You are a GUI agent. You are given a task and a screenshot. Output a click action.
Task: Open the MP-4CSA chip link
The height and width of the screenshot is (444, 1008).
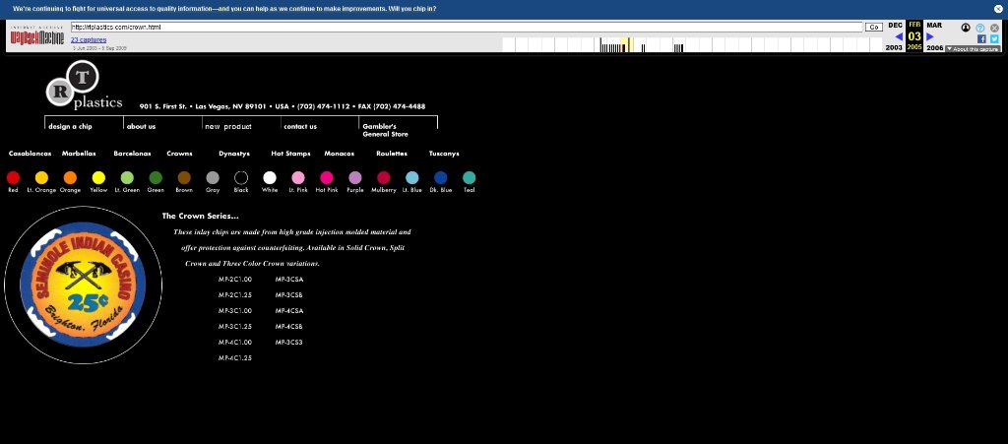289,311
